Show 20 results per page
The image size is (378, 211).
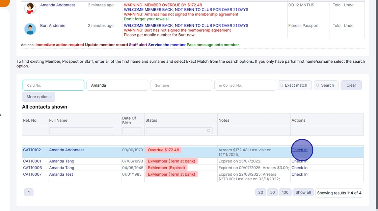pos(261,192)
